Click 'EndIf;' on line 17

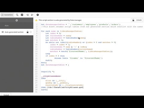click(49, 60)
